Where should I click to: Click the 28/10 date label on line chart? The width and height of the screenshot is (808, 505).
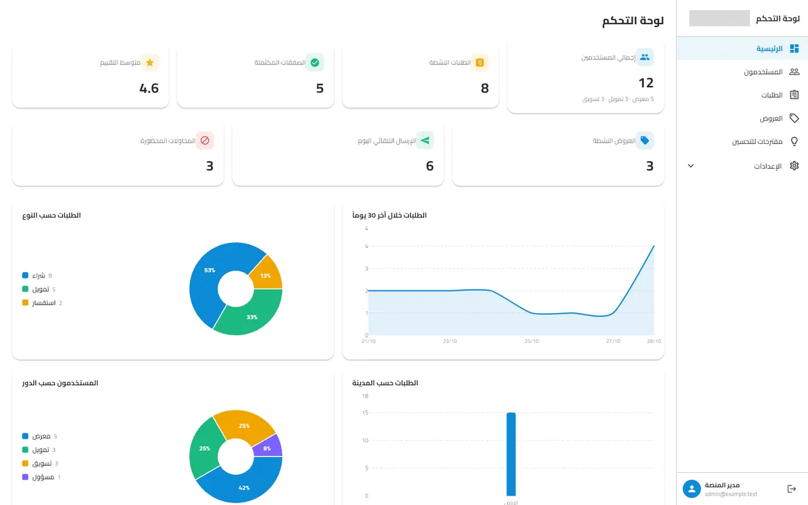tap(653, 341)
